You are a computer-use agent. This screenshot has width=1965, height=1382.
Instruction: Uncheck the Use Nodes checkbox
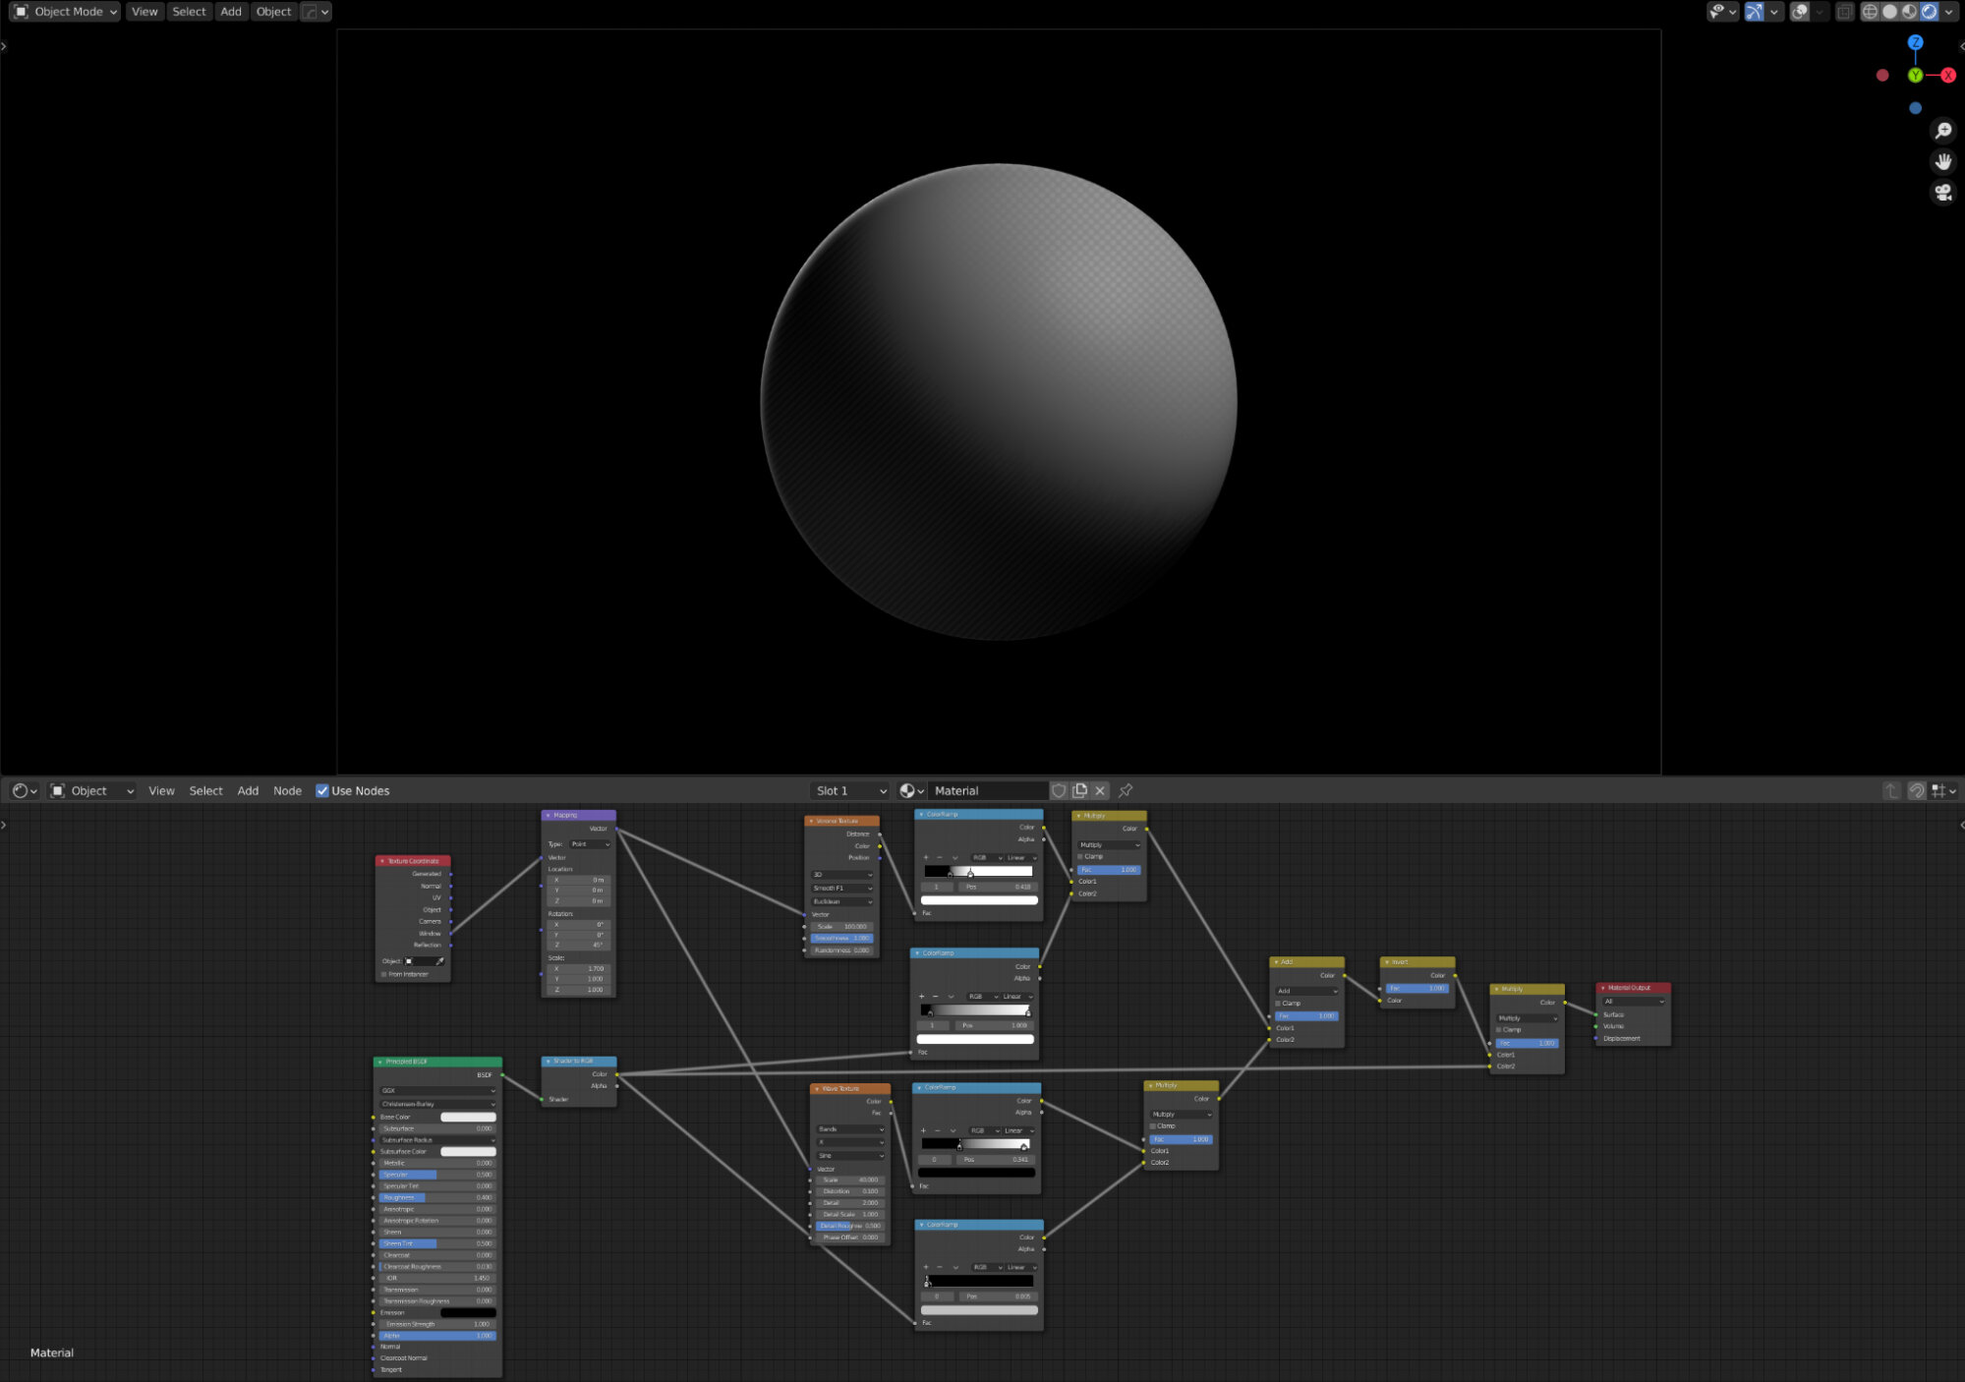(x=323, y=790)
